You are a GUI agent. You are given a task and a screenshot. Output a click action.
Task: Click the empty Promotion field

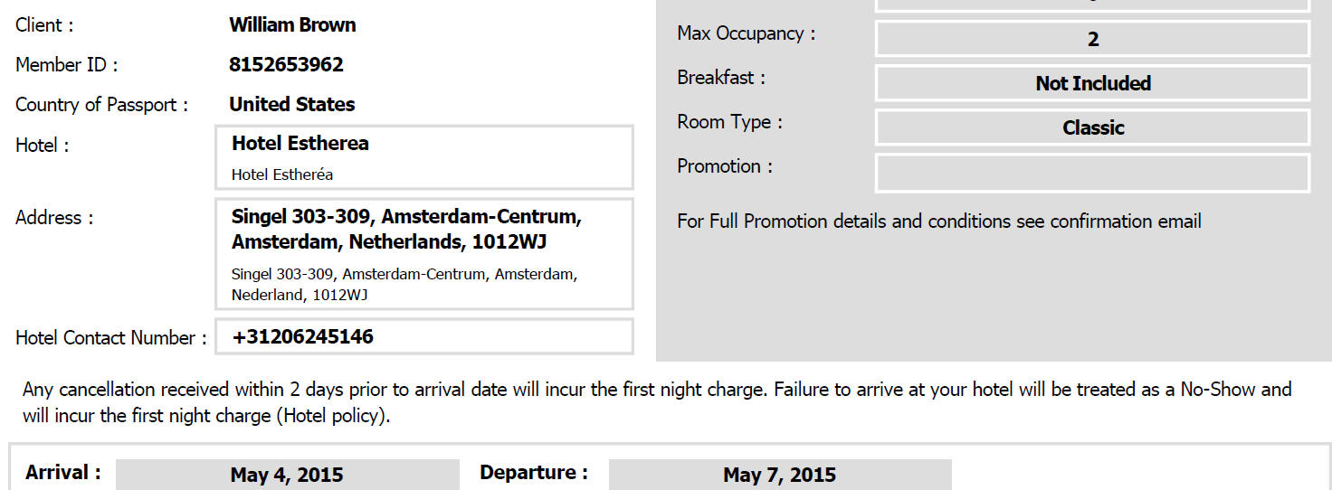[1092, 173]
